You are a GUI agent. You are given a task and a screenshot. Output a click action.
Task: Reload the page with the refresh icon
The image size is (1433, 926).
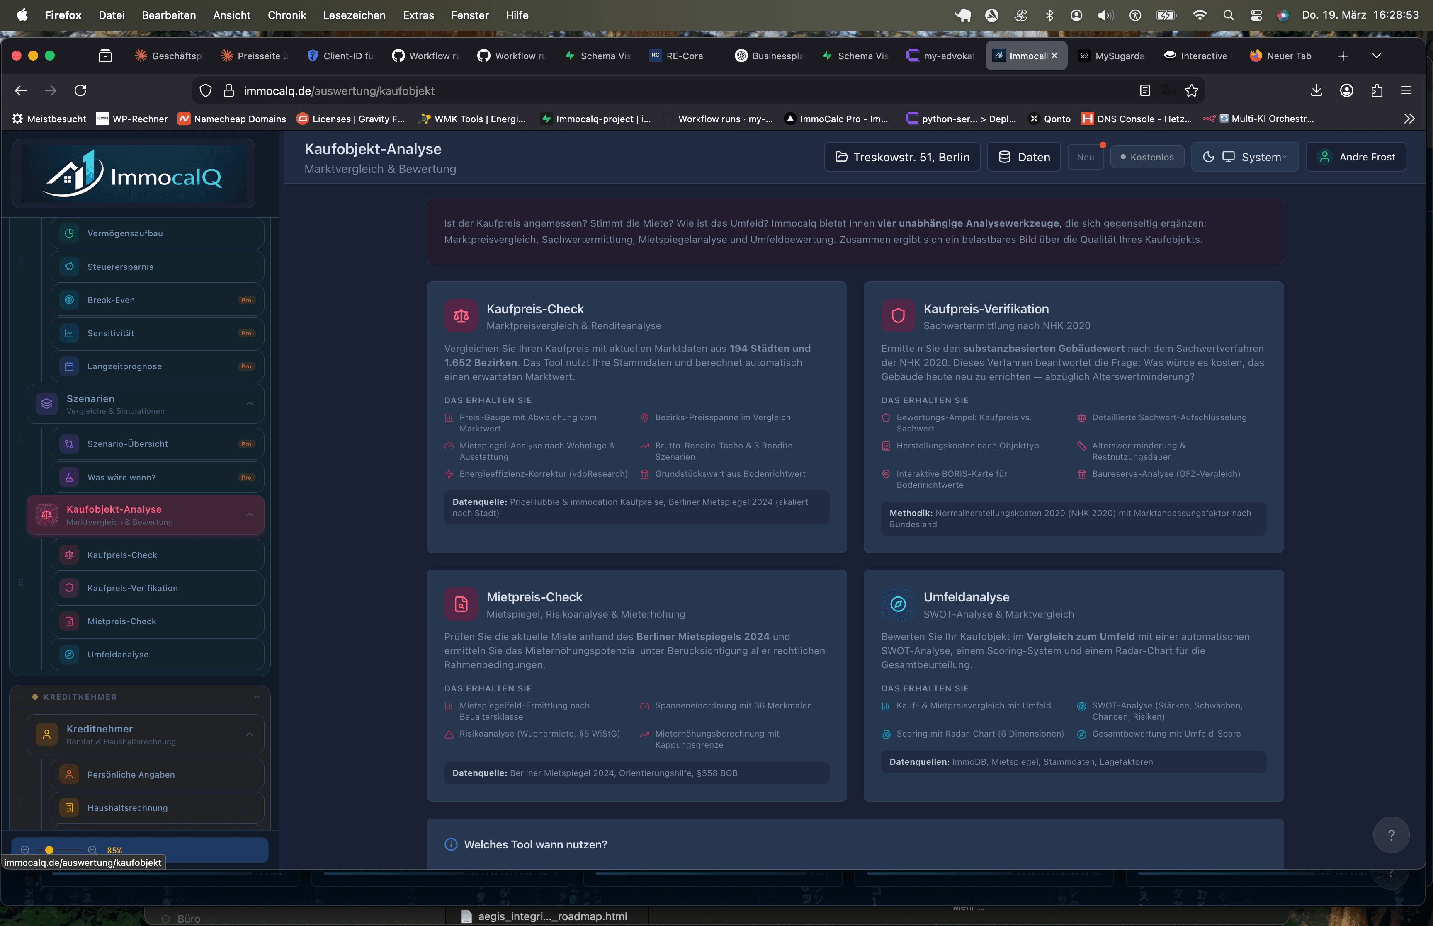80,91
